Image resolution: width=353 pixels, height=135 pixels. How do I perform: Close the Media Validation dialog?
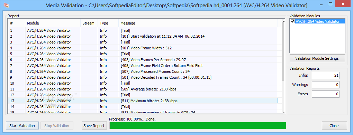tap(334, 126)
